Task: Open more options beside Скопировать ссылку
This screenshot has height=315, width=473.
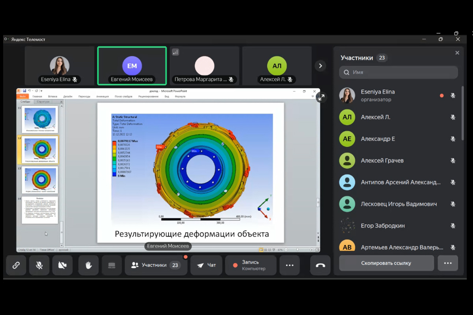Action: (x=448, y=263)
